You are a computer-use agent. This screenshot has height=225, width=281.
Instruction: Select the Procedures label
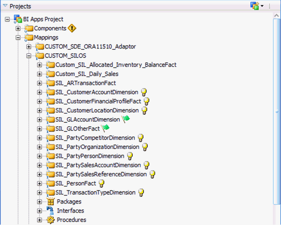71,220
